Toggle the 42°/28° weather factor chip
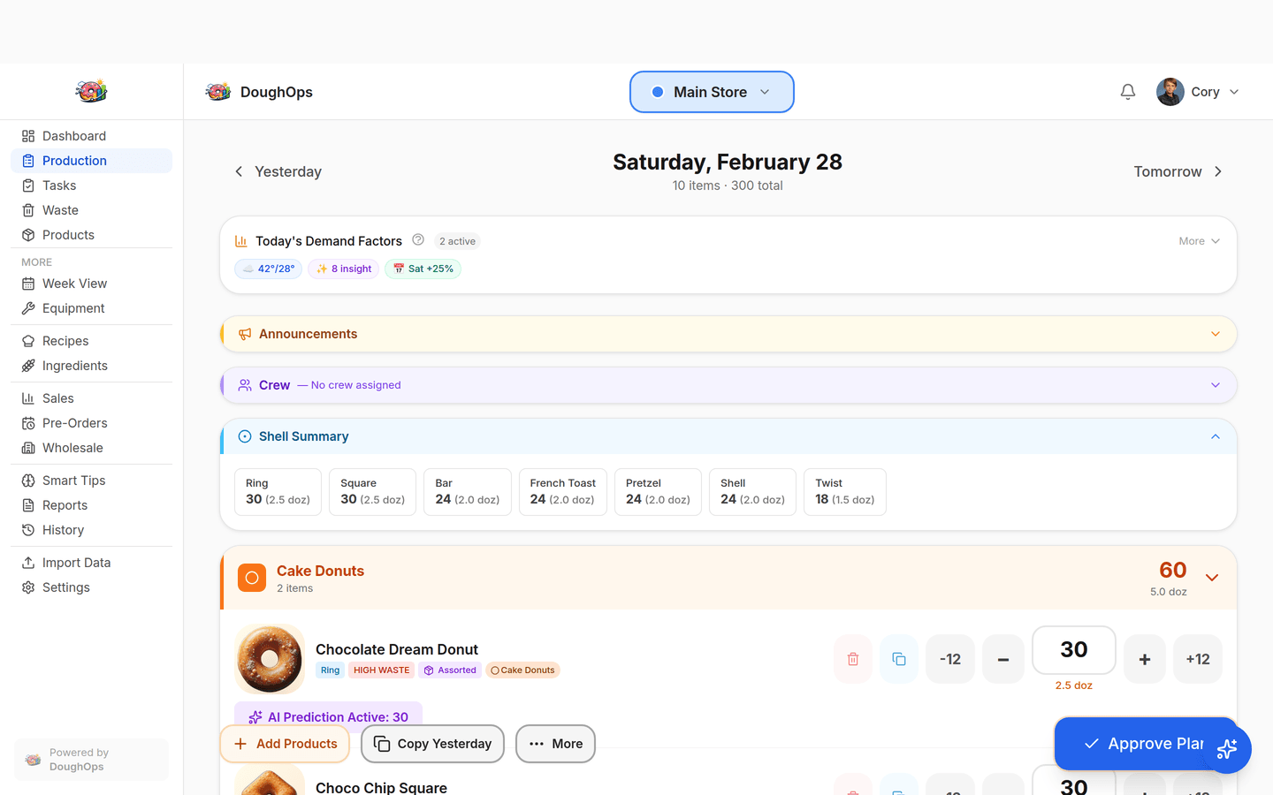The image size is (1273, 795). (267, 268)
